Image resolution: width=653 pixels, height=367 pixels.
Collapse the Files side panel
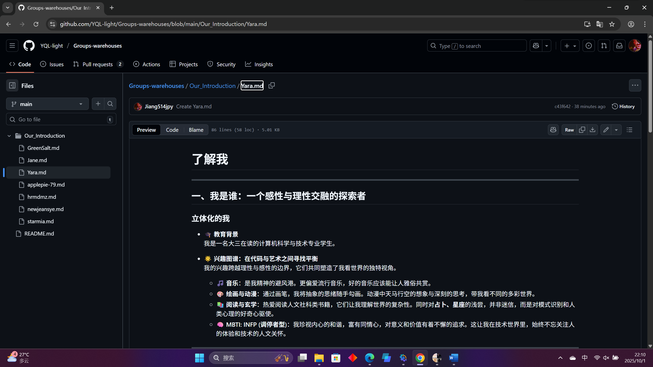[x=12, y=86]
